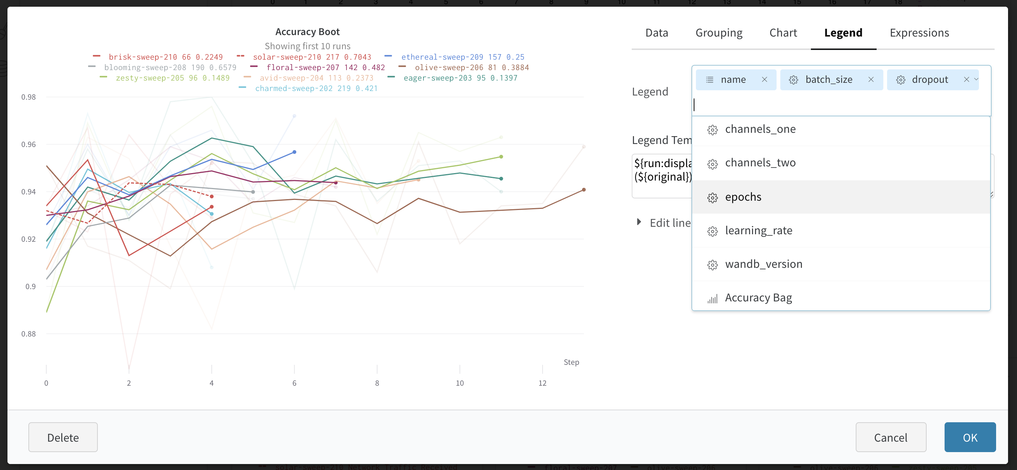The width and height of the screenshot is (1017, 470).
Task: Click gear icon next to channels_one
Action: tap(712, 130)
